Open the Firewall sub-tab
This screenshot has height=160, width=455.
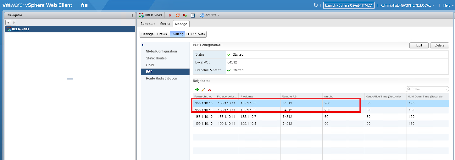tap(162, 34)
